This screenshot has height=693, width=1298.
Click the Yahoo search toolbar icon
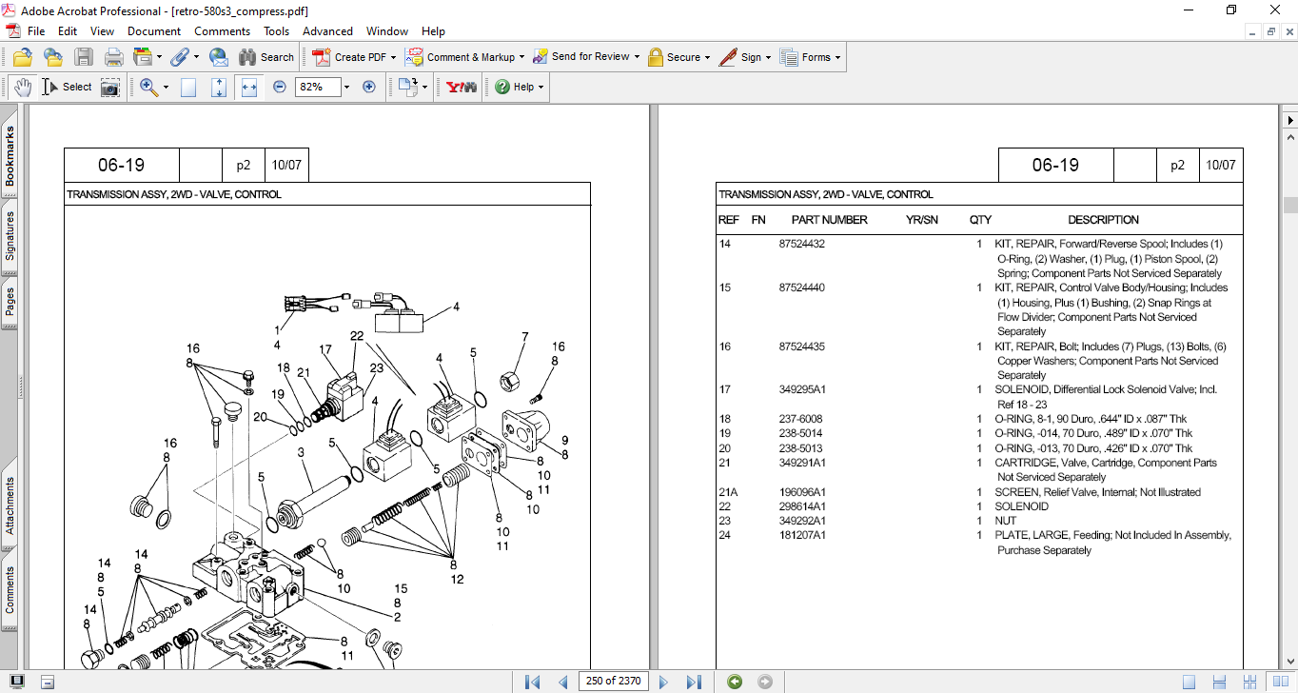(x=462, y=87)
